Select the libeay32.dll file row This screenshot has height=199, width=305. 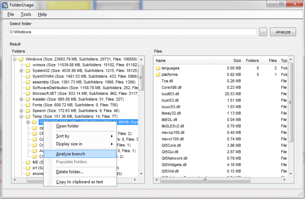221,113
